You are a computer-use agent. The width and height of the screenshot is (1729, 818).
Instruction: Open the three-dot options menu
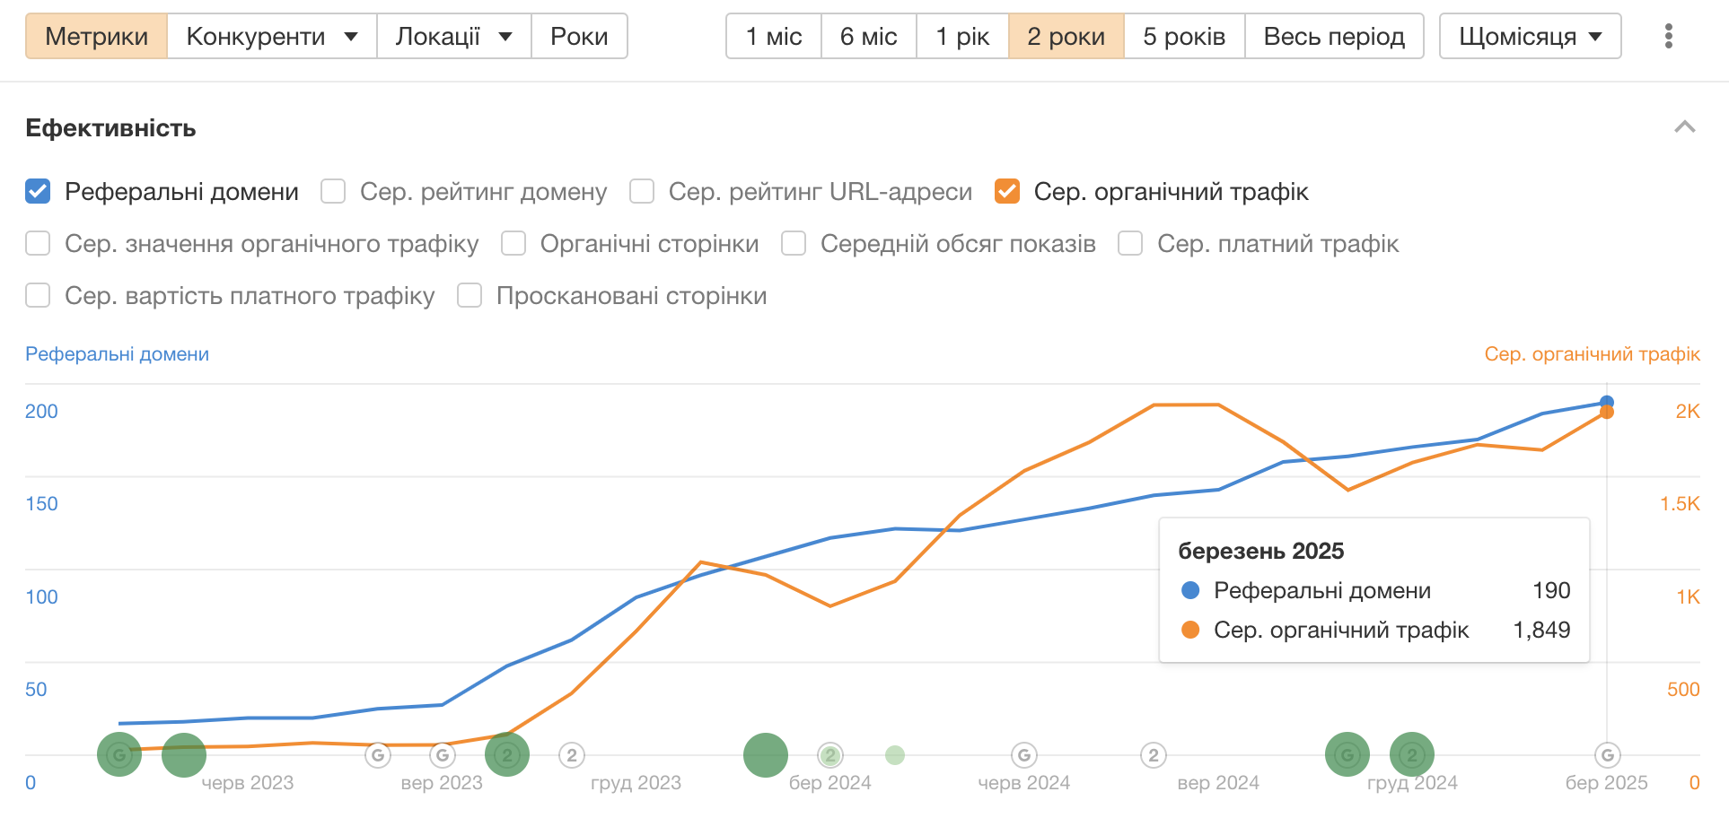[1669, 36]
